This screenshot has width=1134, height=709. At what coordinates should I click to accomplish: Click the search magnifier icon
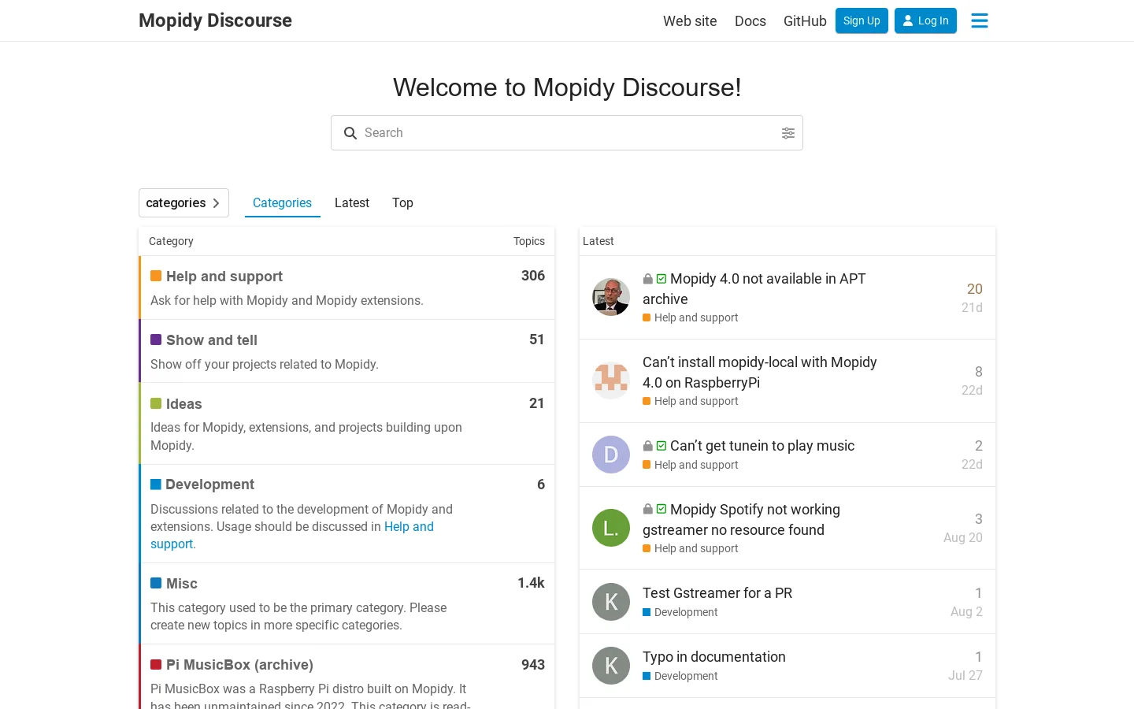point(350,133)
